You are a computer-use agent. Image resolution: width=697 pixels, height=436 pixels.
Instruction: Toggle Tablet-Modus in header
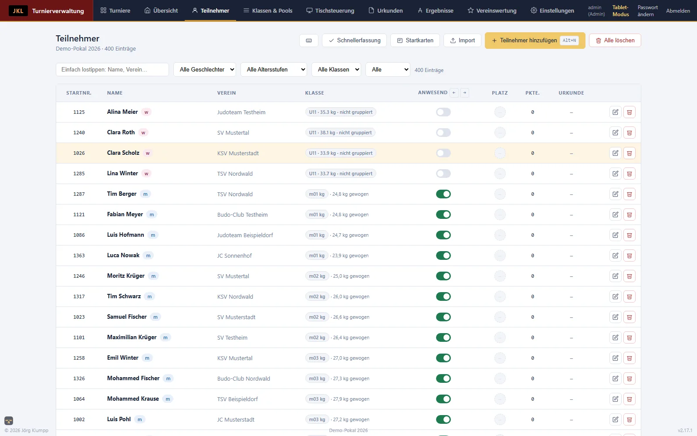click(x=620, y=10)
